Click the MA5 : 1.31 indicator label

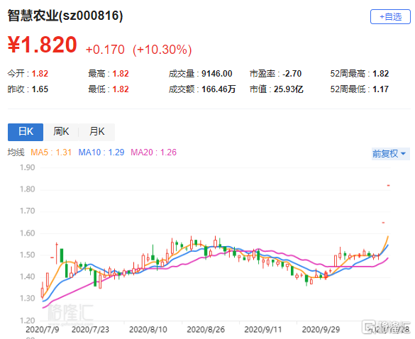point(51,152)
